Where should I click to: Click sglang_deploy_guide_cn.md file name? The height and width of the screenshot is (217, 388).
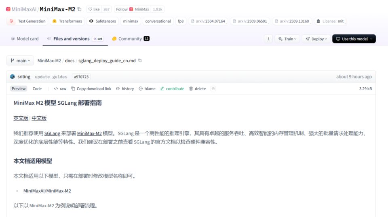point(107,61)
